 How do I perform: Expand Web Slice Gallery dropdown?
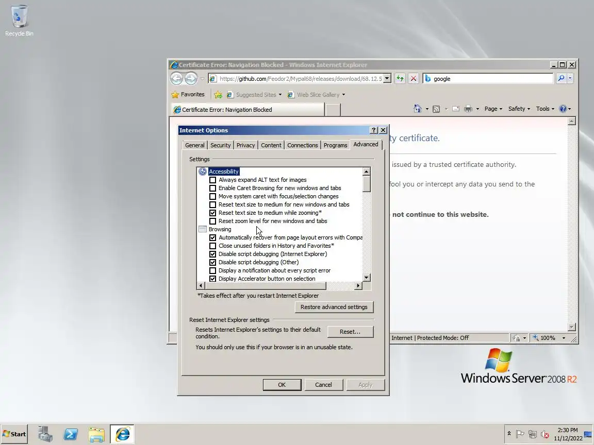tap(343, 95)
